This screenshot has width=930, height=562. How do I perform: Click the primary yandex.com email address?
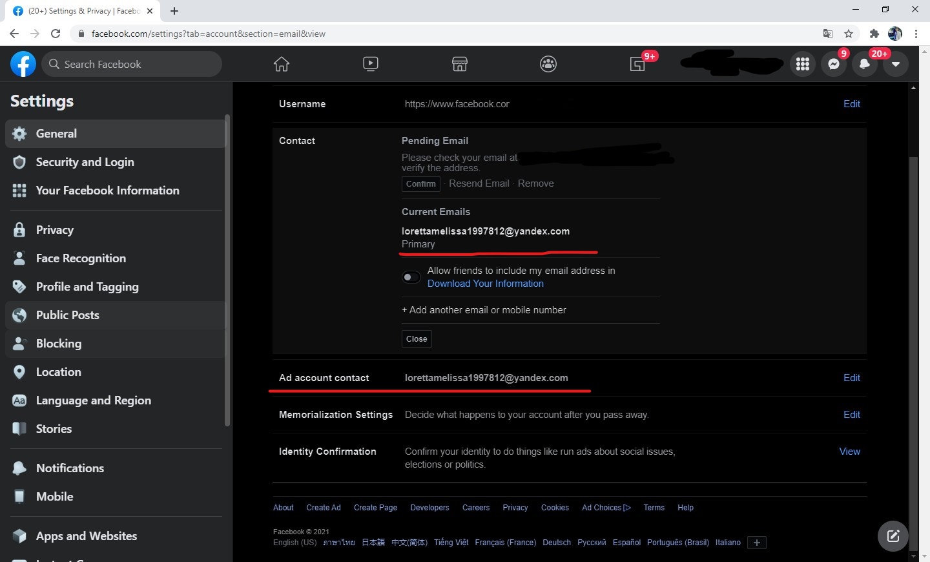pyautogui.click(x=486, y=231)
